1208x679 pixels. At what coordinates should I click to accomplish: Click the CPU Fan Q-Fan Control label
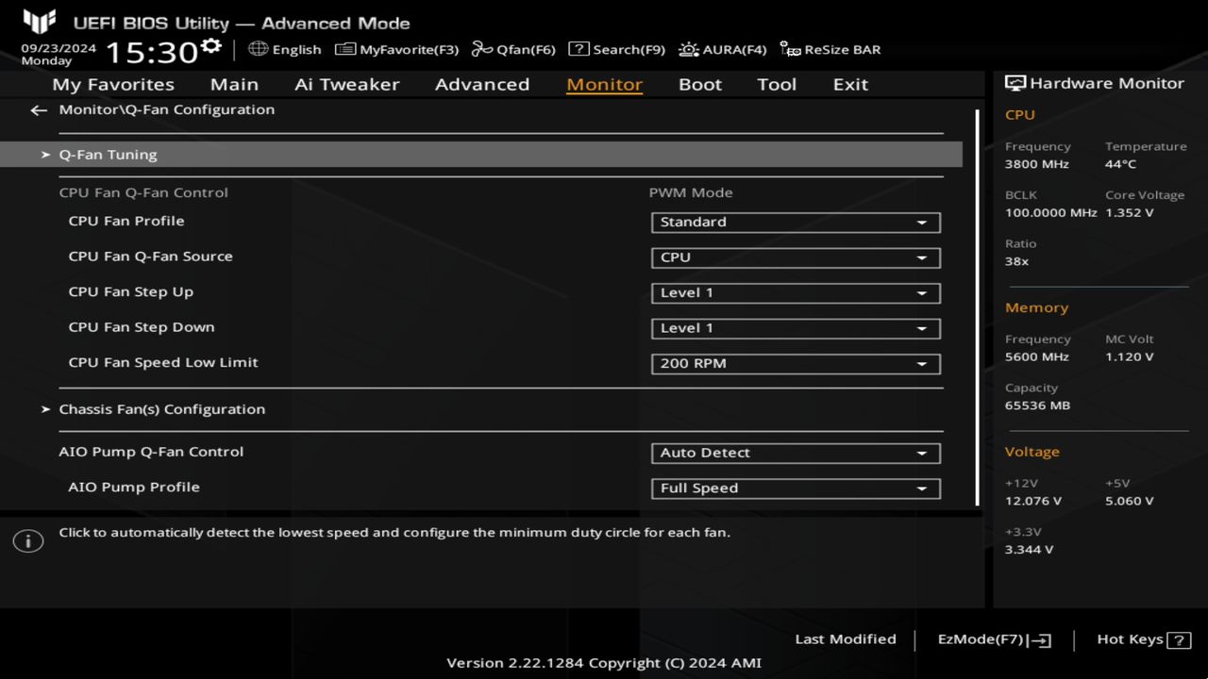pos(143,192)
